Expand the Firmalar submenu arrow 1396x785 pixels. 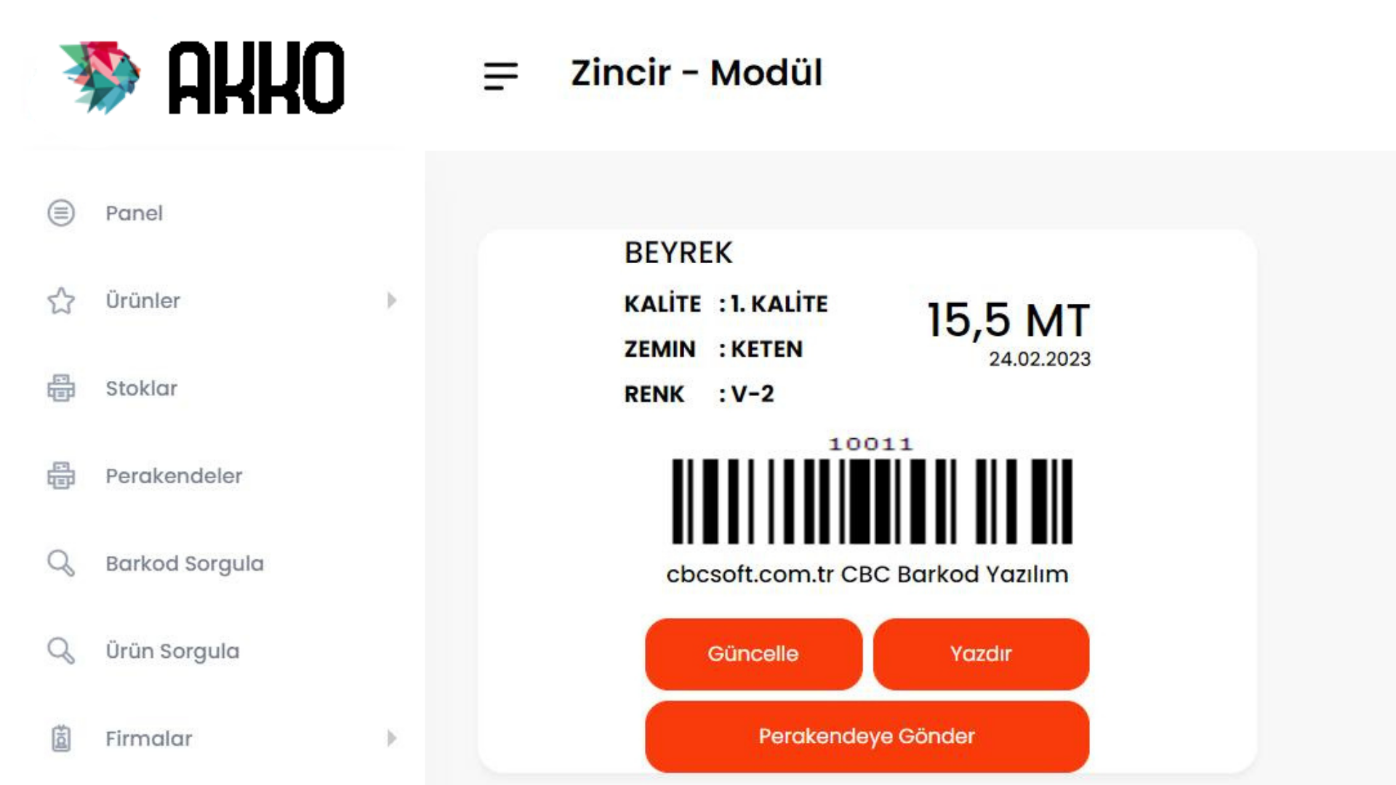392,738
